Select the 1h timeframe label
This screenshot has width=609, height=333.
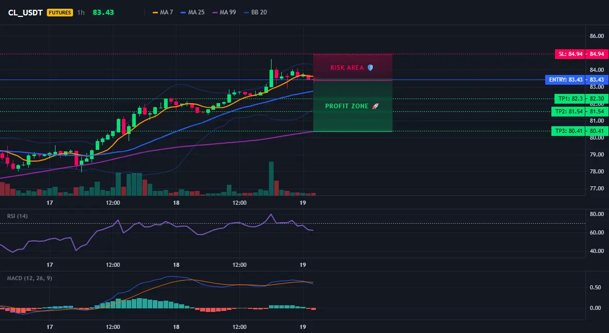tap(81, 12)
